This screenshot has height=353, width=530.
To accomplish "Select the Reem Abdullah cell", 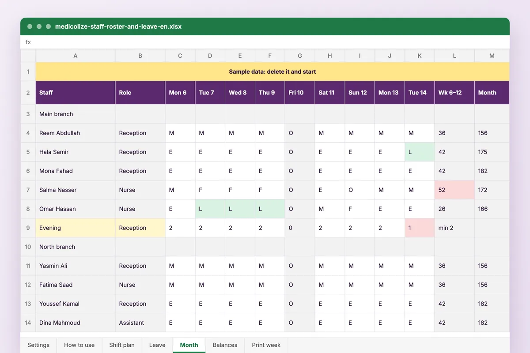I will (76, 133).
